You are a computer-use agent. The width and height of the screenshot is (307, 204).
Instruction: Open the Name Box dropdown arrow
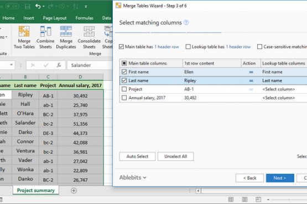(11, 65)
